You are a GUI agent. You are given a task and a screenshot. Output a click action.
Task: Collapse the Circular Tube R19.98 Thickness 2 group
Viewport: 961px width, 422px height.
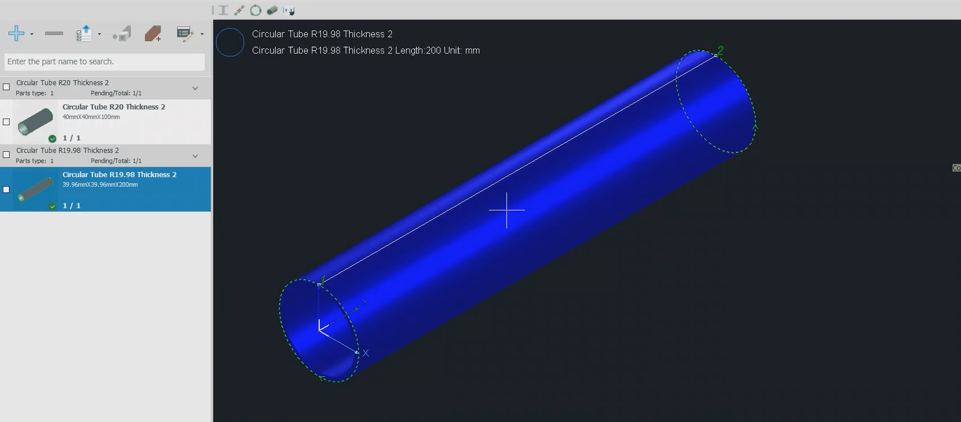(x=195, y=156)
